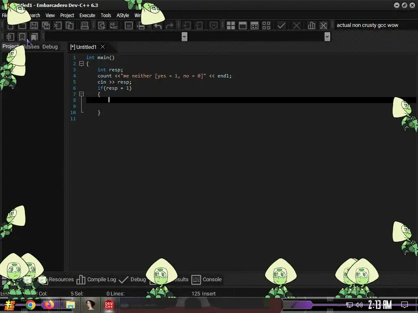Viewport: 418px width, 313px height.
Task: Open the View menu
Action: [50, 15]
